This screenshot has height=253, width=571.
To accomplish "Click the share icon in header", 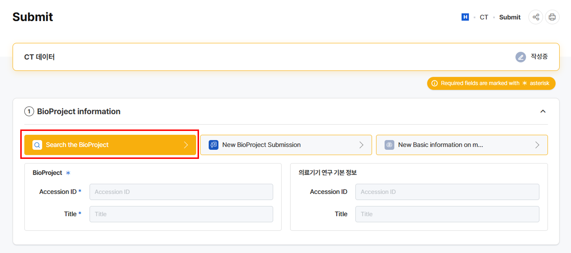I will tap(536, 17).
